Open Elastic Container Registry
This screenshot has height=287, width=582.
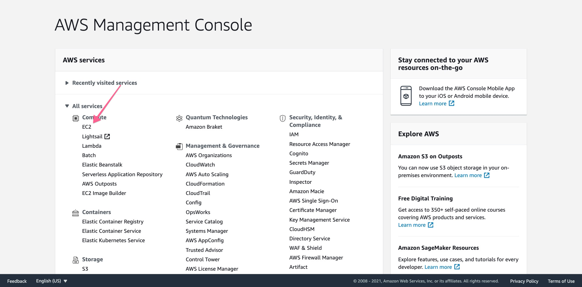pyautogui.click(x=113, y=222)
